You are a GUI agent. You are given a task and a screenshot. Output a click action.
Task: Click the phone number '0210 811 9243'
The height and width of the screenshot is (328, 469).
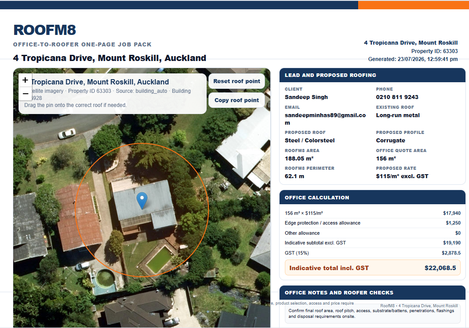(397, 97)
